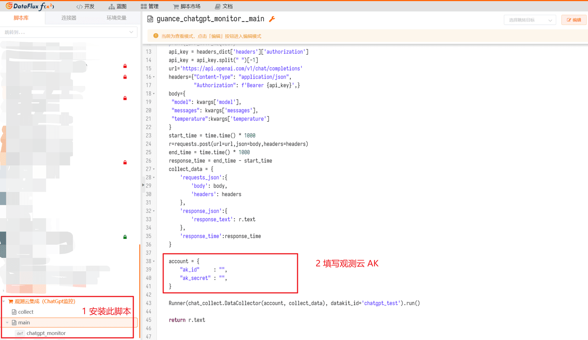Collapse the main script node
Viewport: 588px width, 340px height.
(x=7, y=323)
